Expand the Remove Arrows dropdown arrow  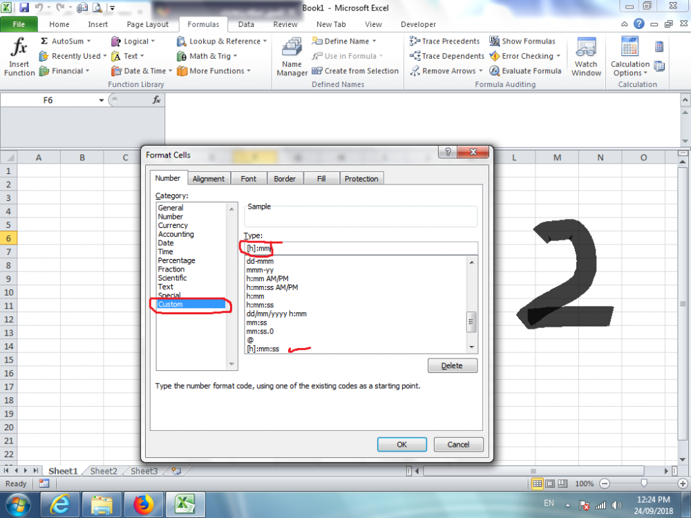(x=480, y=71)
